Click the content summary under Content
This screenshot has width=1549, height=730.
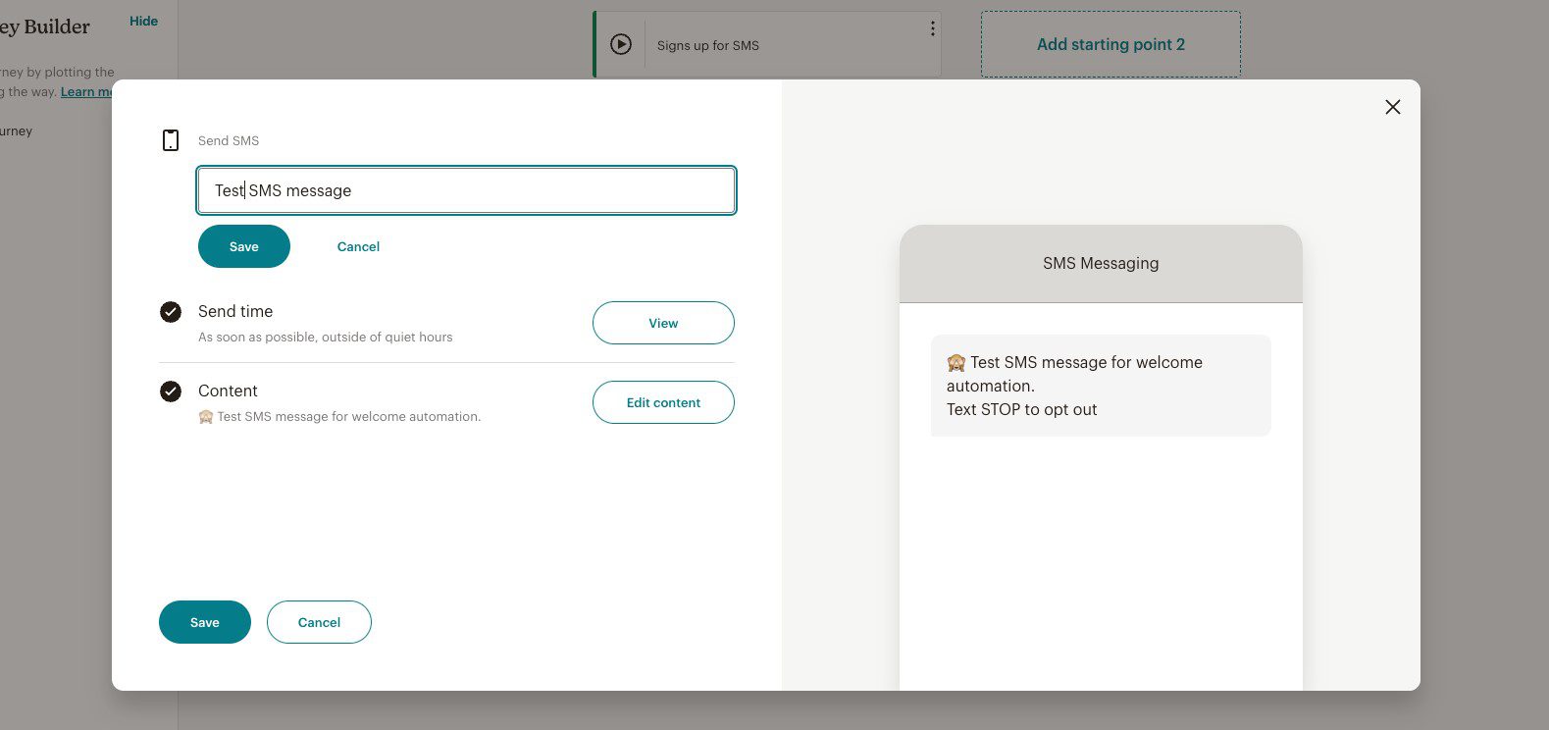[339, 416]
